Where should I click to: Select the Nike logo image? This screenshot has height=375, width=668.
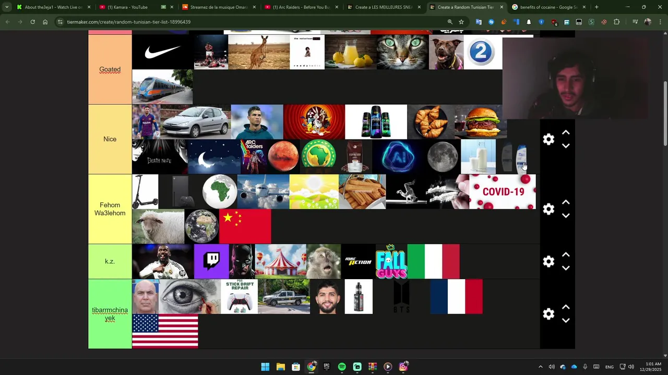[163, 52]
